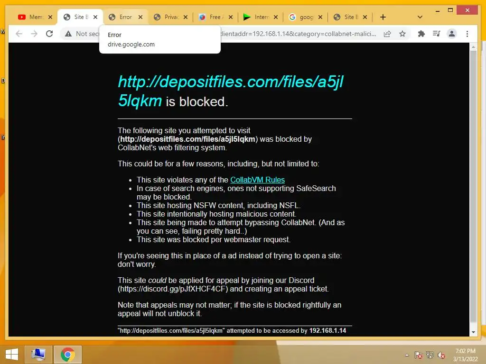Close the rightmost Site B tab
The width and height of the screenshot is (486, 364).
(x=365, y=17)
